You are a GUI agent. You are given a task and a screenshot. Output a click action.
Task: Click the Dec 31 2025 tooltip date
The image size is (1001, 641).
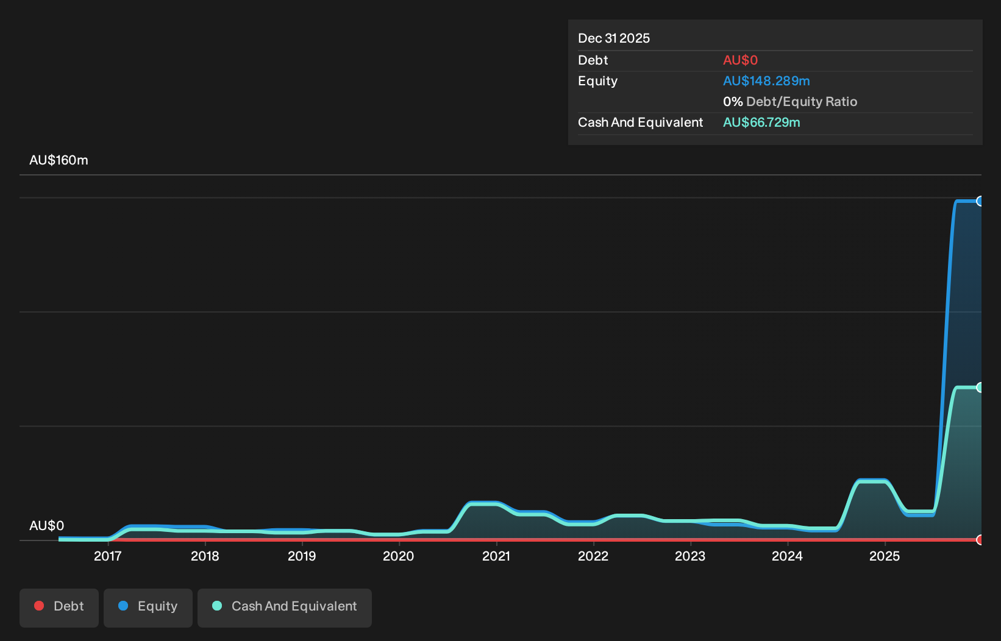tap(614, 38)
